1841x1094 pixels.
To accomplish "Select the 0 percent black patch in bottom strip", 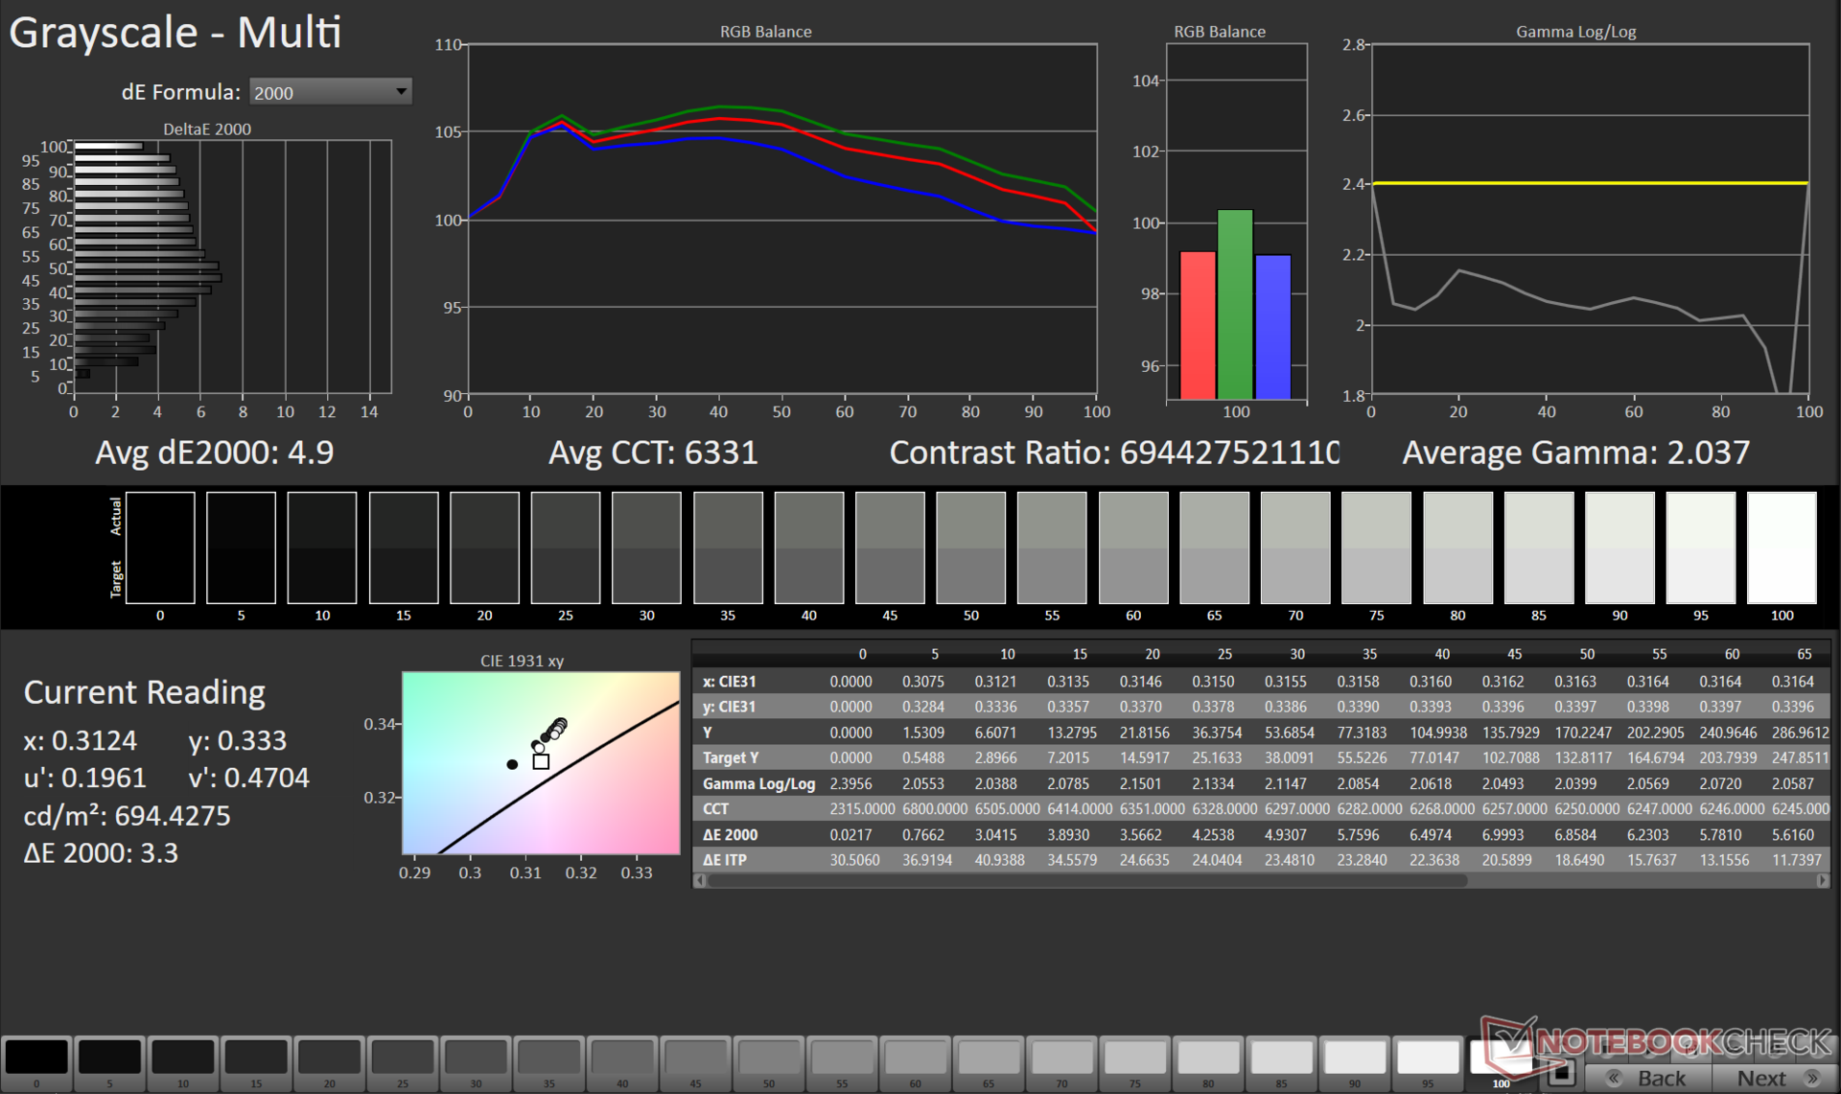I will [x=36, y=1057].
